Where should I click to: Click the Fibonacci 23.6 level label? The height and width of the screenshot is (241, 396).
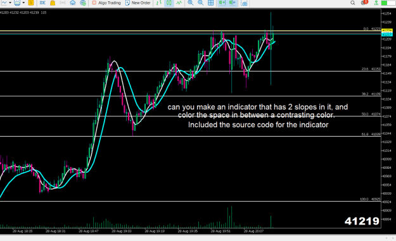pos(371,69)
